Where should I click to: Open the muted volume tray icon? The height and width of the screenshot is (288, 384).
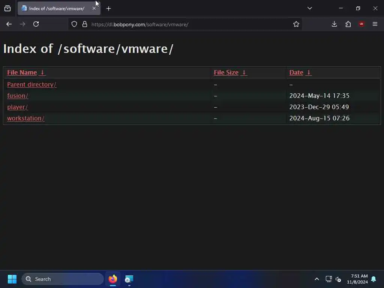pyautogui.click(x=338, y=279)
